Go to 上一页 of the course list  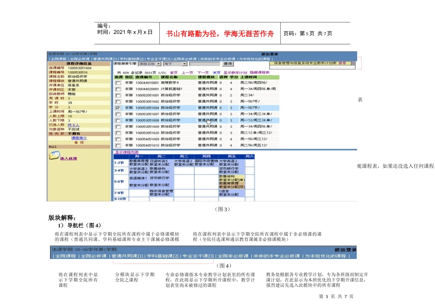tap(187, 72)
